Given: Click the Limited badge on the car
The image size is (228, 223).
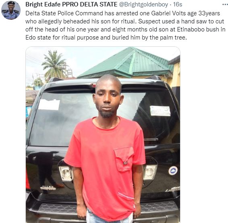Looking at the screenshot, I should (x=173, y=190).
